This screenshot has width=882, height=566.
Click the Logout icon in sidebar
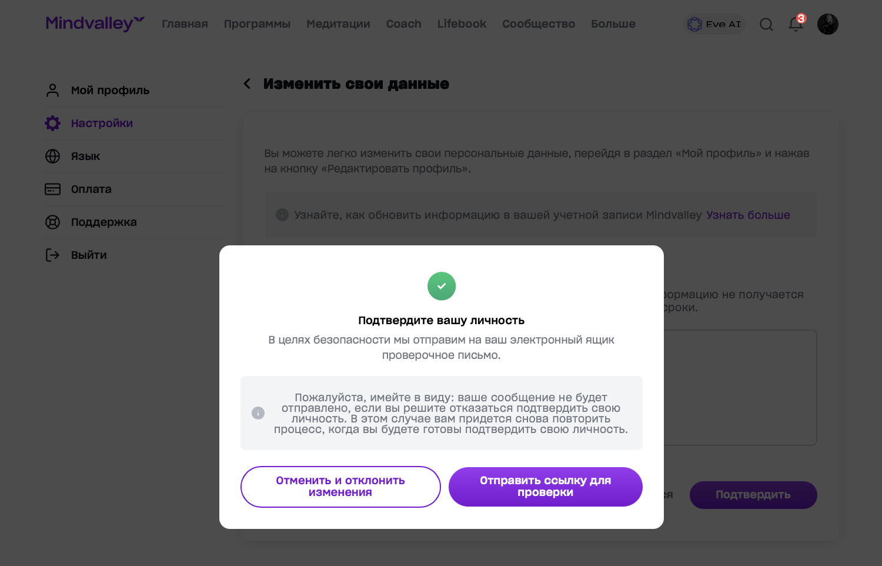(53, 255)
